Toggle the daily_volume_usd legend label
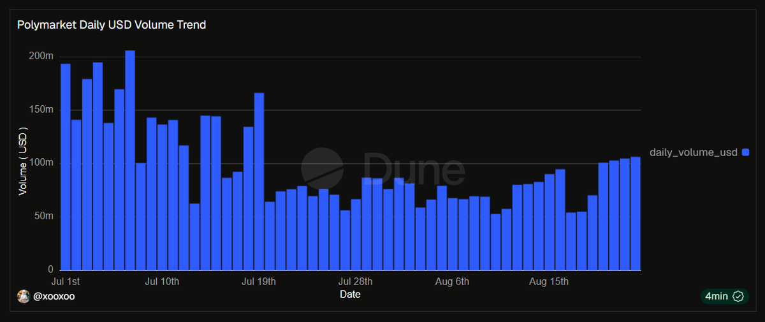This screenshot has width=765, height=322. (x=693, y=152)
